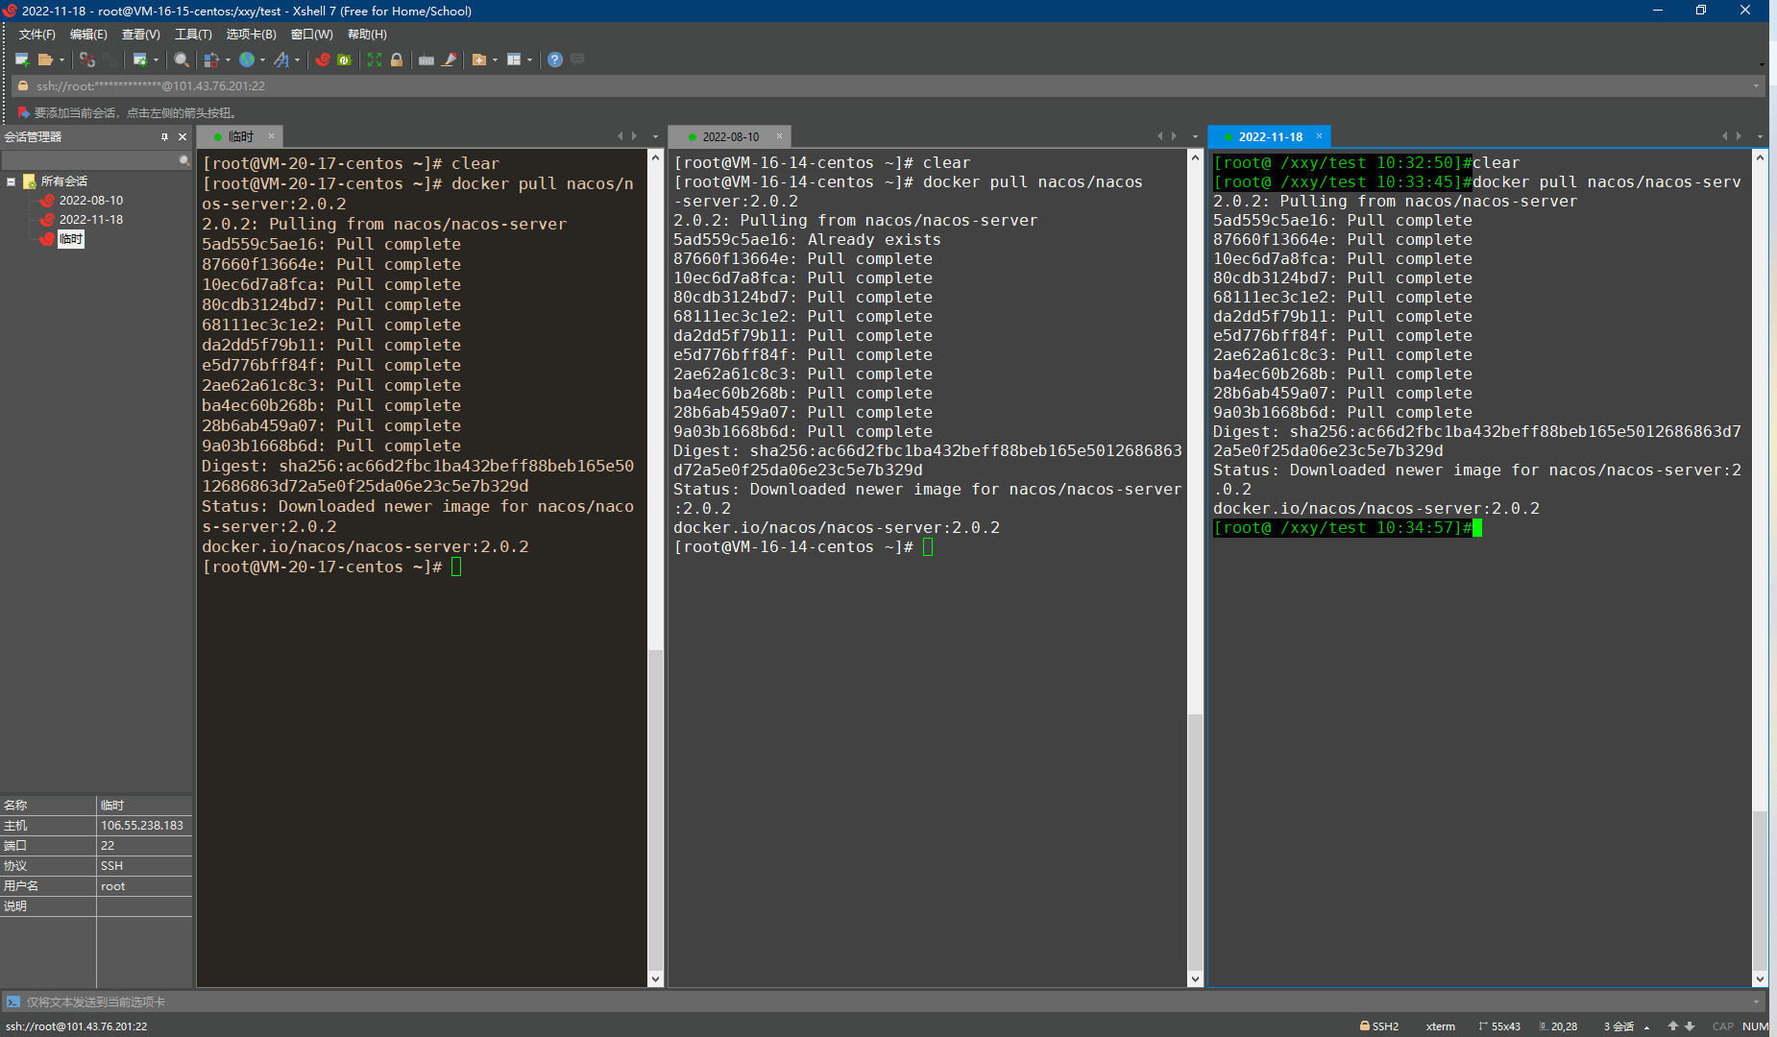Click the Color scheme toolbar icon

click(211, 60)
